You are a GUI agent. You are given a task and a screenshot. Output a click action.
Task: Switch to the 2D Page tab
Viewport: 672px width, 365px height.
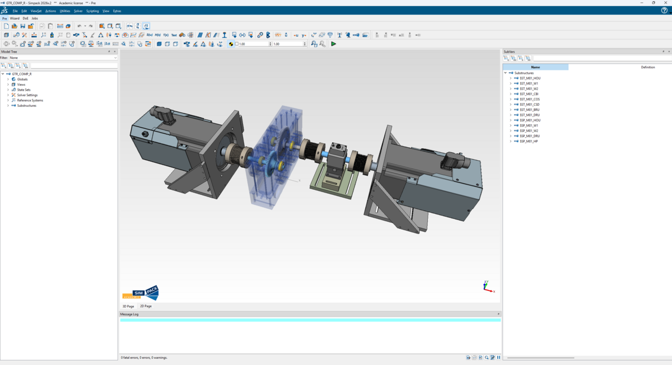point(146,306)
